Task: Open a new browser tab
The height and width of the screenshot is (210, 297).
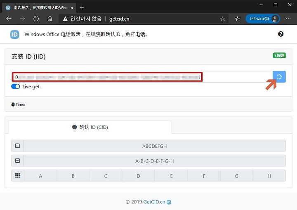Action: tap(82, 7)
